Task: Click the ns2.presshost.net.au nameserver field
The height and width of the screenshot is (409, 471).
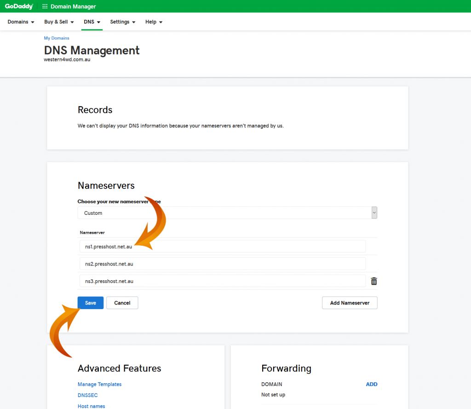Action: point(223,264)
